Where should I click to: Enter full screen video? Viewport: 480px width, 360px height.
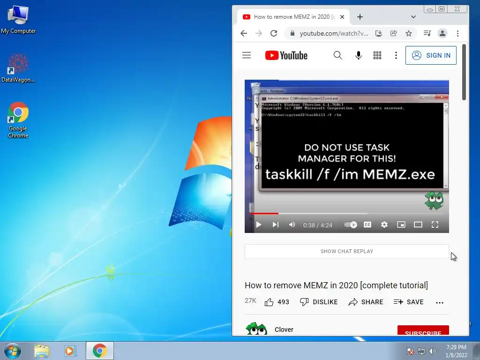[x=435, y=225]
